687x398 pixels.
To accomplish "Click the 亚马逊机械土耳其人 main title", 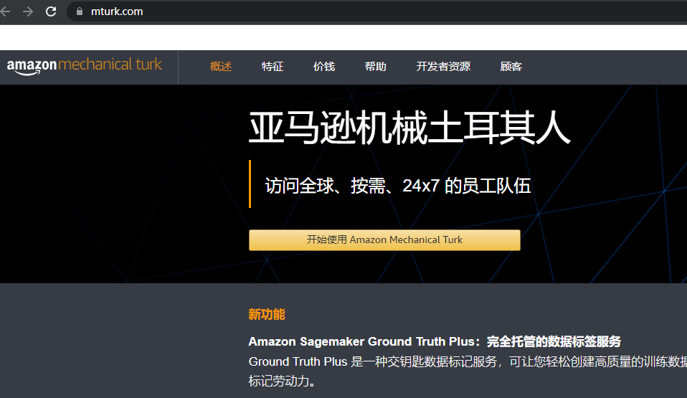I will click(409, 130).
